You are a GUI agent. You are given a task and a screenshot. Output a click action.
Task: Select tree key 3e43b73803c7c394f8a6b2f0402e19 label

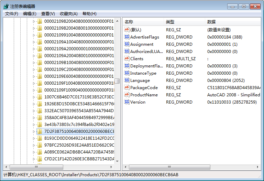click(x=79, y=125)
